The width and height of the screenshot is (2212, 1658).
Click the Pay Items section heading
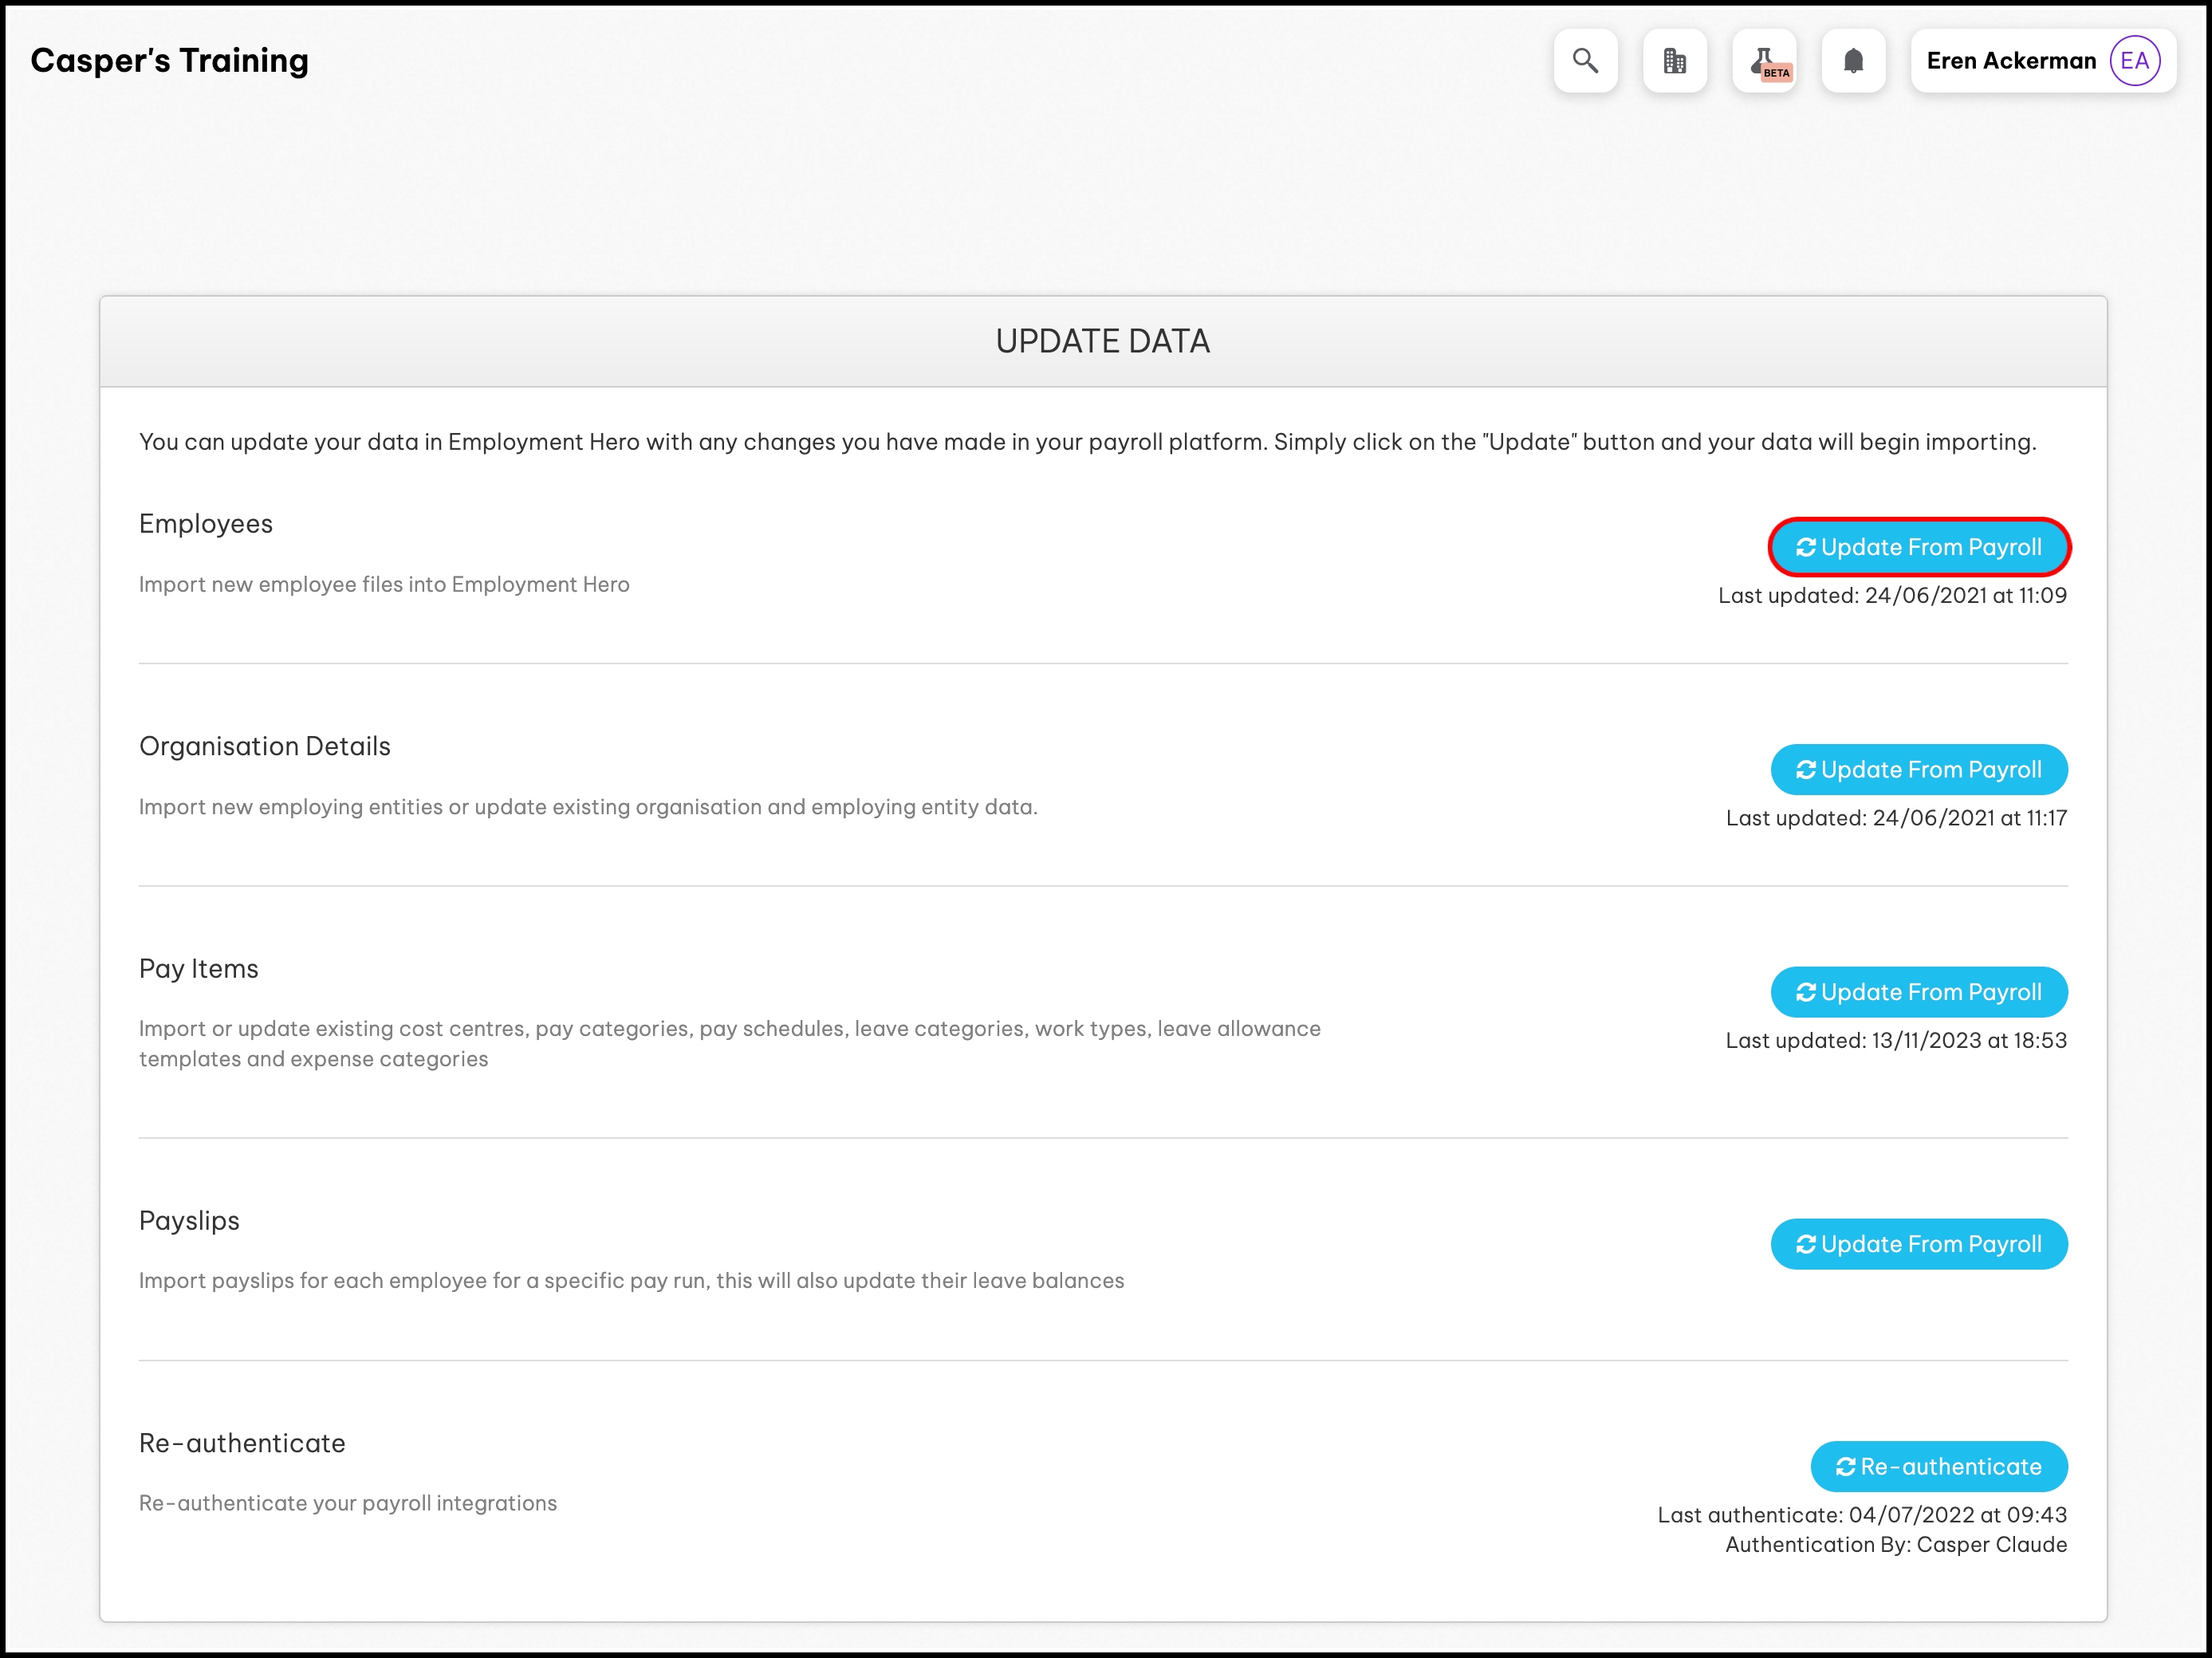point(199,969)
